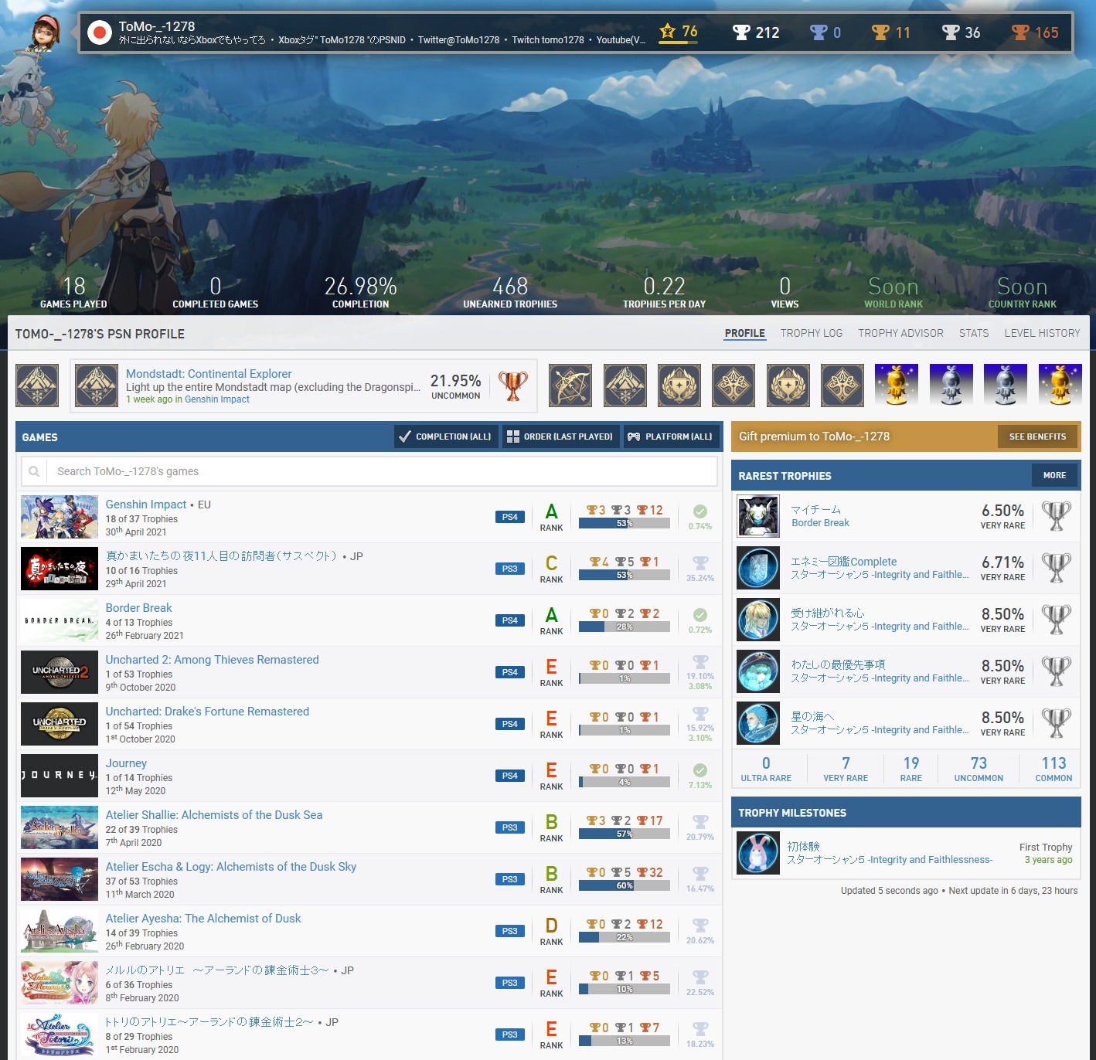This screenshot has width=1096, height=1060.
Task: Click the level 76 star icon
Action: click(668, 32)
